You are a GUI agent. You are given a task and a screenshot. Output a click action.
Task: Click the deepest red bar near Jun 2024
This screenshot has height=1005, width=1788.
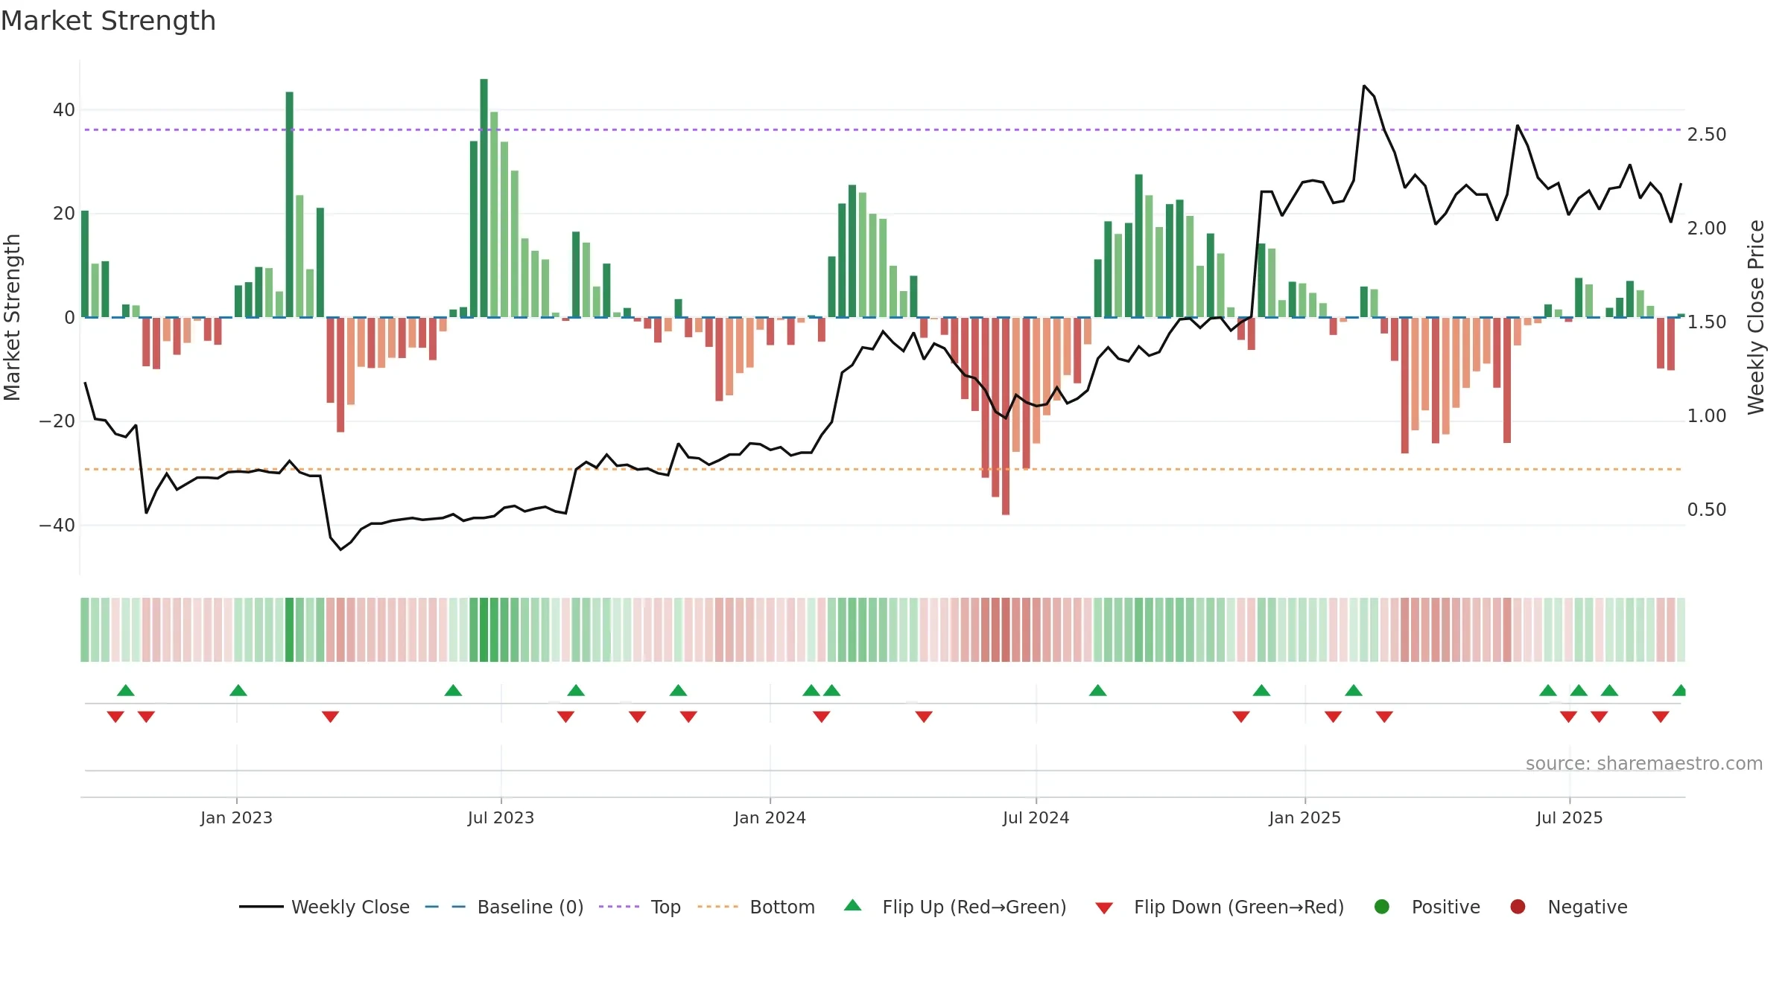(1006, 416)
